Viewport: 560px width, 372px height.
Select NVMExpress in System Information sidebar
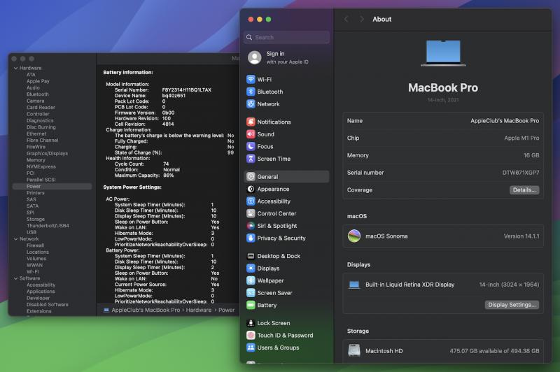41,166
